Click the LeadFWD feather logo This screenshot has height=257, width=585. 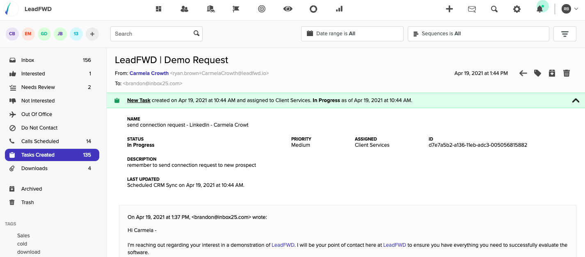tap(11, 9)
